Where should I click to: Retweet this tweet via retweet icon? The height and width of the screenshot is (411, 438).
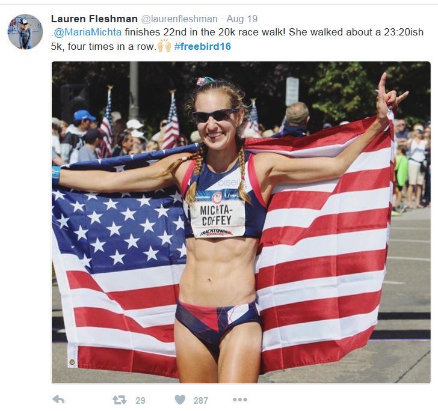[x=119, y=400]
